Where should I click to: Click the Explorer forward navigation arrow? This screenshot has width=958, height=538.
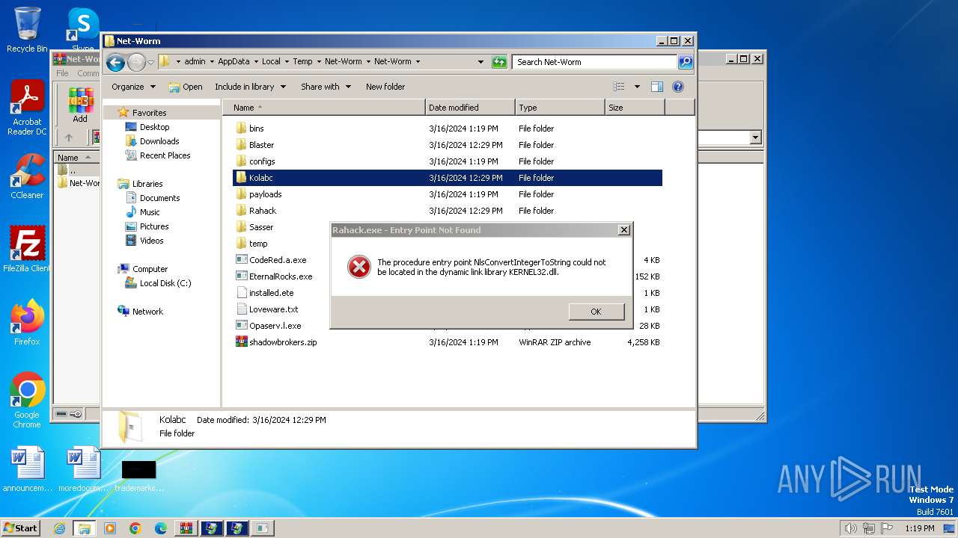click(136, 62)
